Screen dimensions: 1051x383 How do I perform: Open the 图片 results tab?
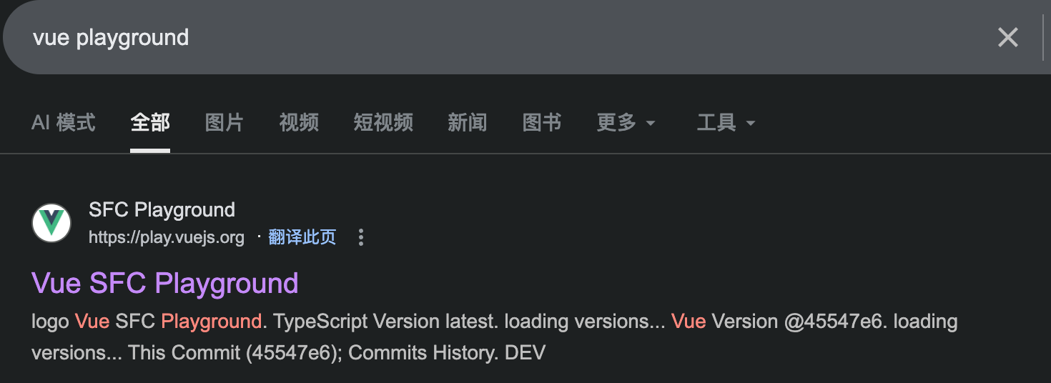(x=224, y=123)
